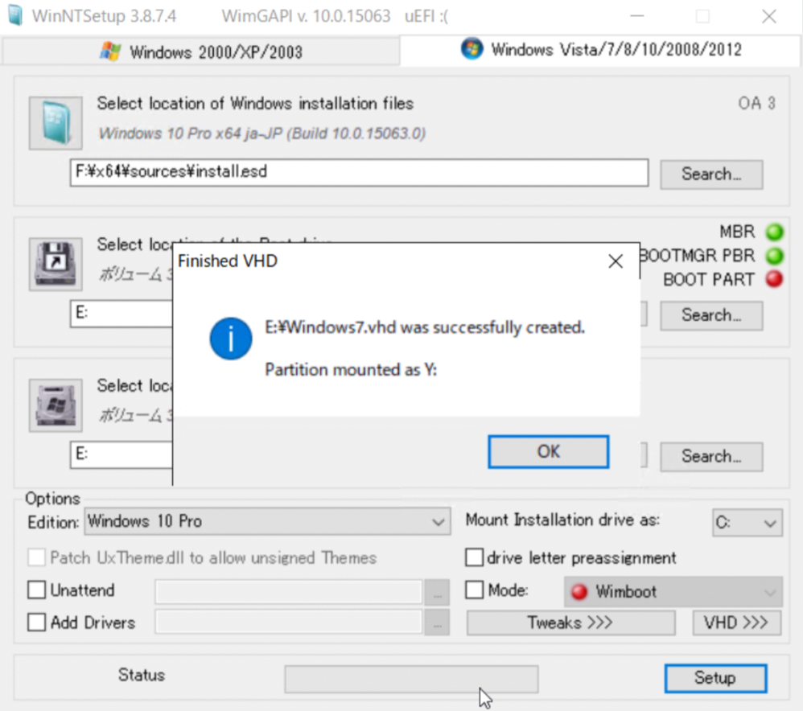Confirm the dialog with OK
This screenshot has width=803, height=711.
click(x=549, y=451)
